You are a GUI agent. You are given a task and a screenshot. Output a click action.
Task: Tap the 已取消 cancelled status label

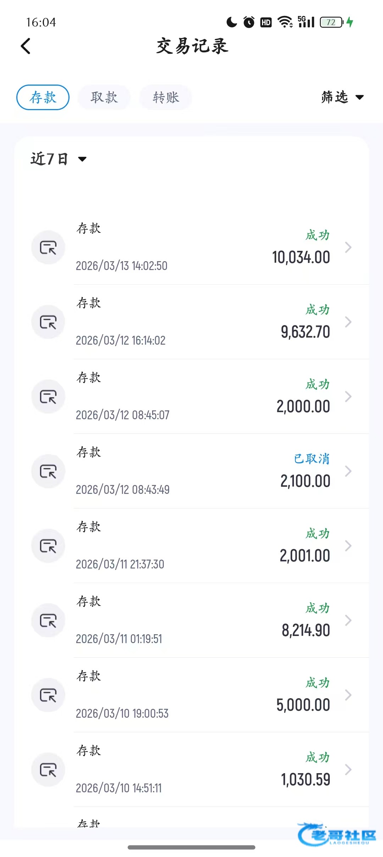pyautogui.click(x=312, y=459)
